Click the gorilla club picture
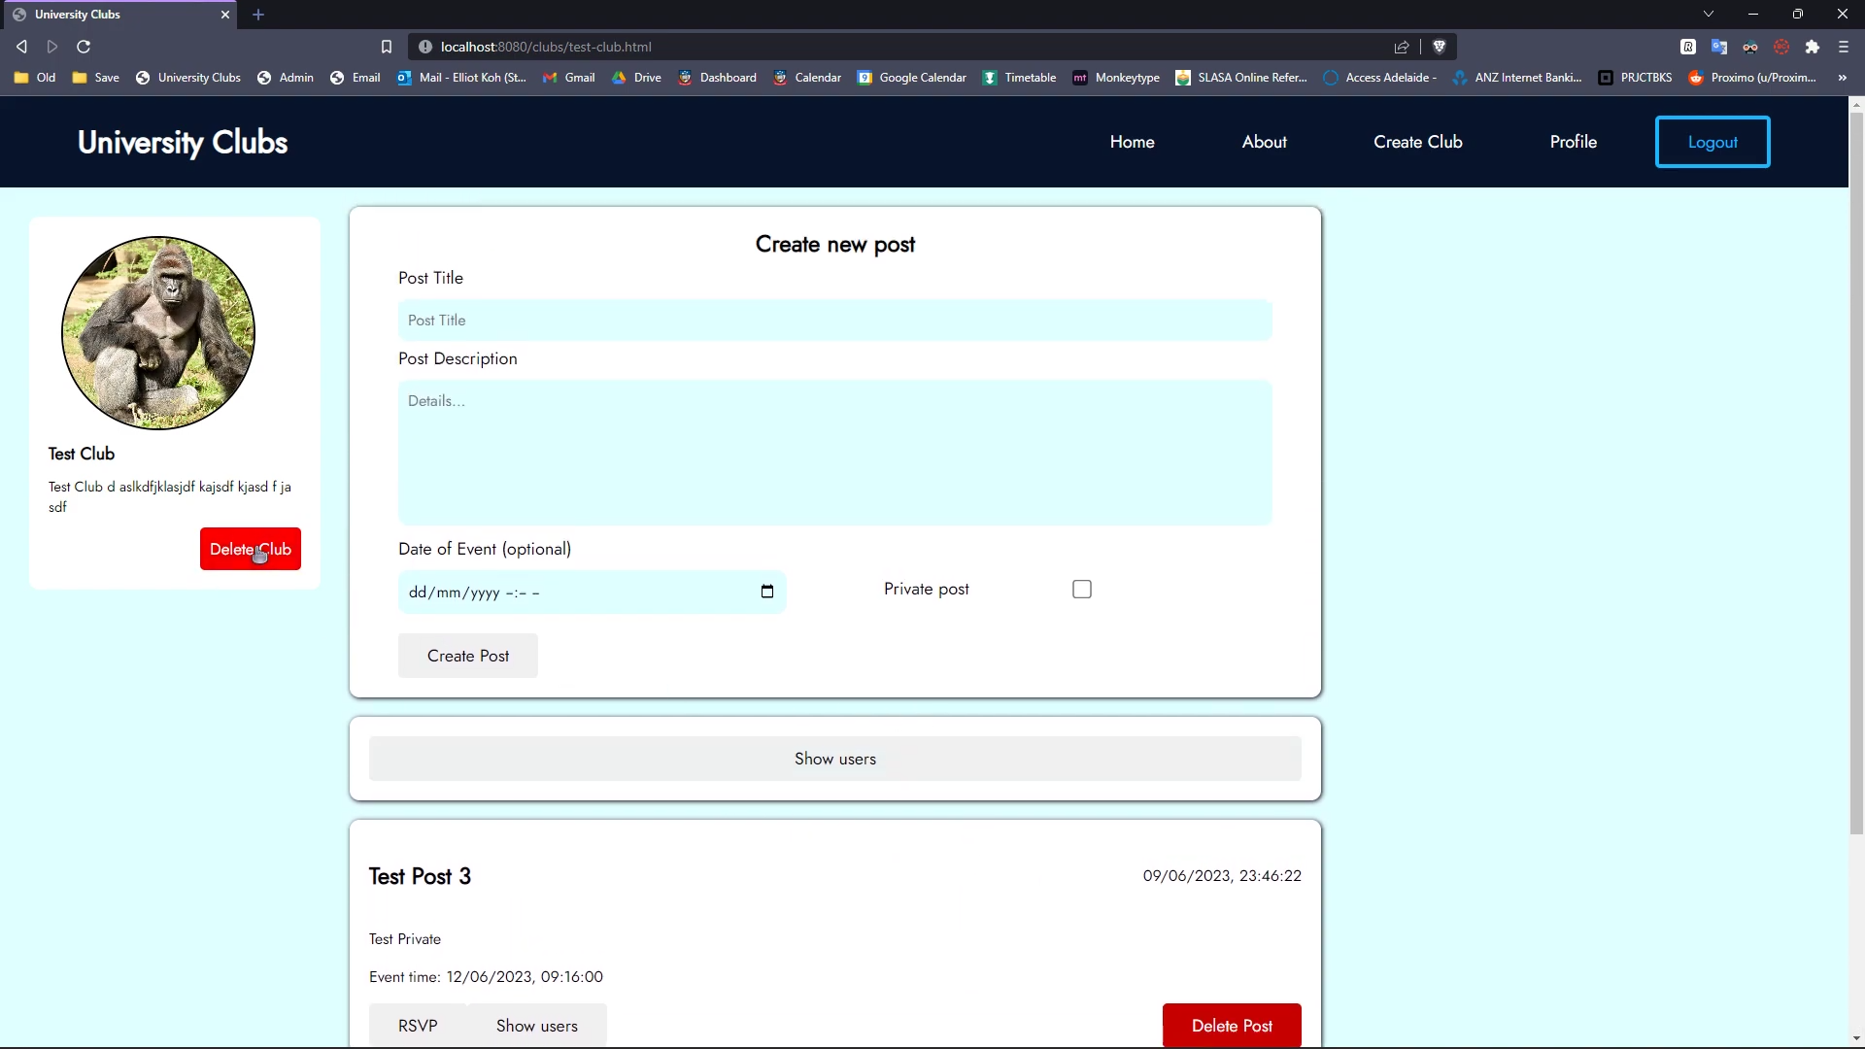1865x1049 pixels. [158, 332]
